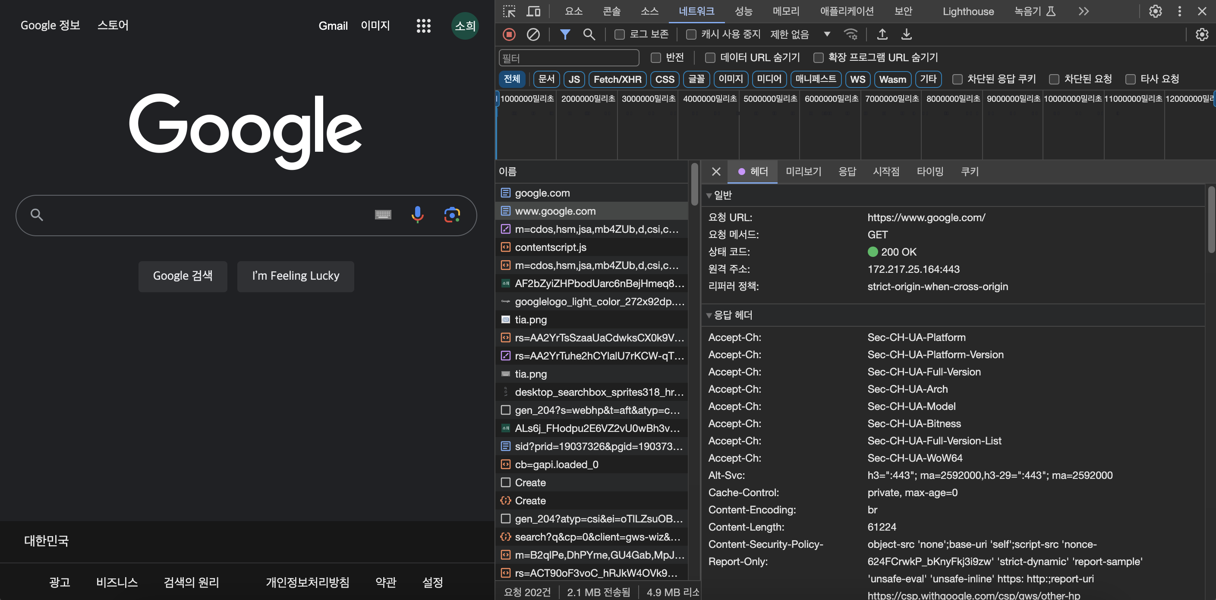Select googlelogo_light_color_272x92dp request
The image size is (1216, 600).
coord(591,301)
